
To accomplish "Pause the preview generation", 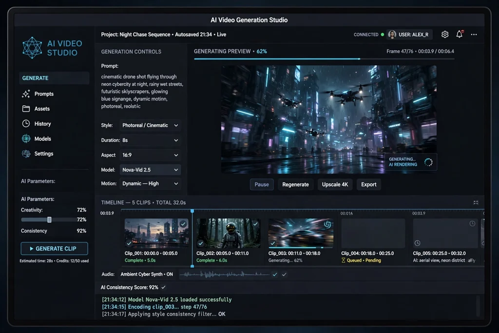I will (x=262, y=184).
